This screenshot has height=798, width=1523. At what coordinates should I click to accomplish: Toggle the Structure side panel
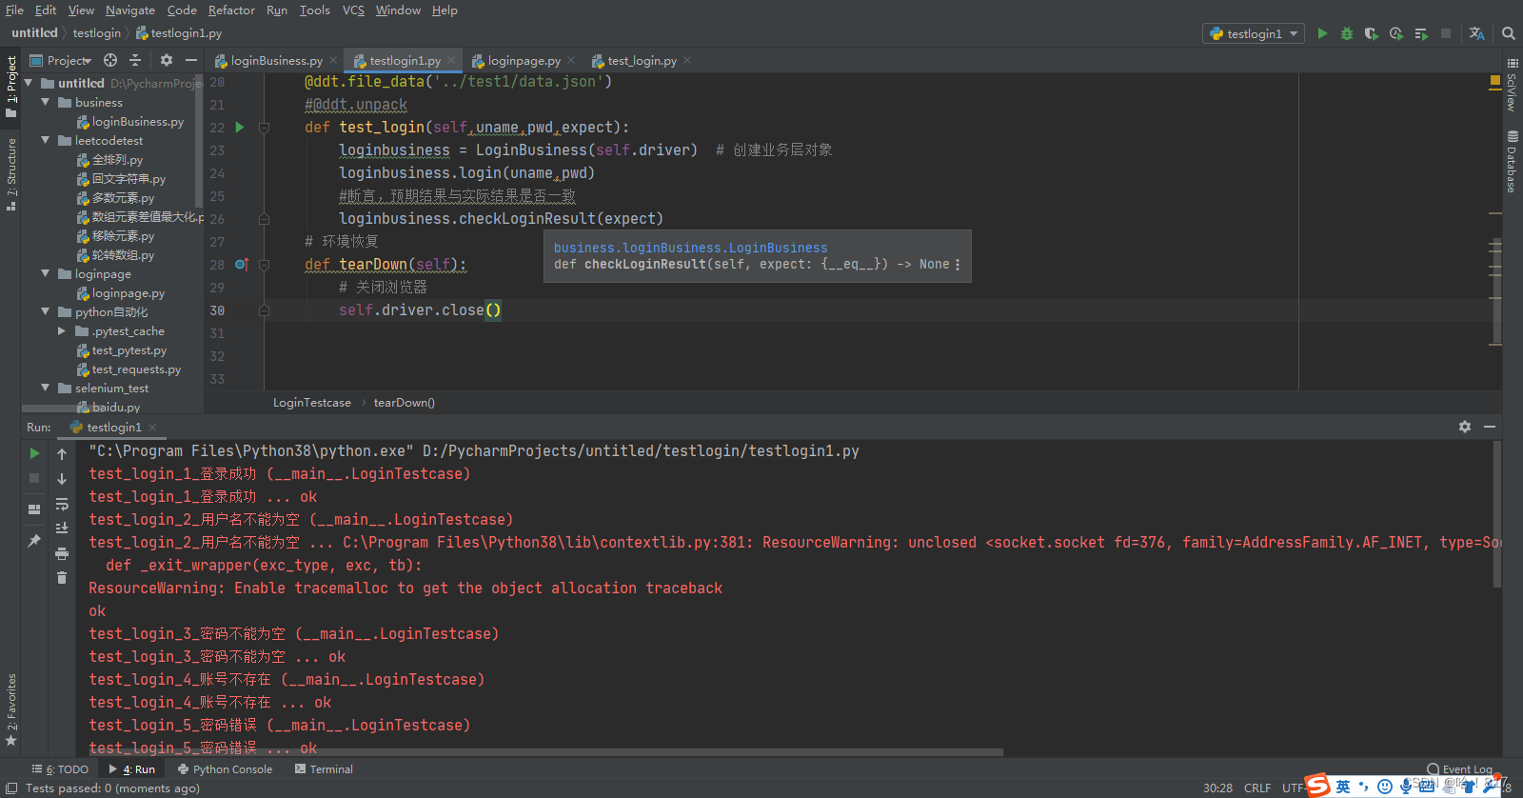10,174
